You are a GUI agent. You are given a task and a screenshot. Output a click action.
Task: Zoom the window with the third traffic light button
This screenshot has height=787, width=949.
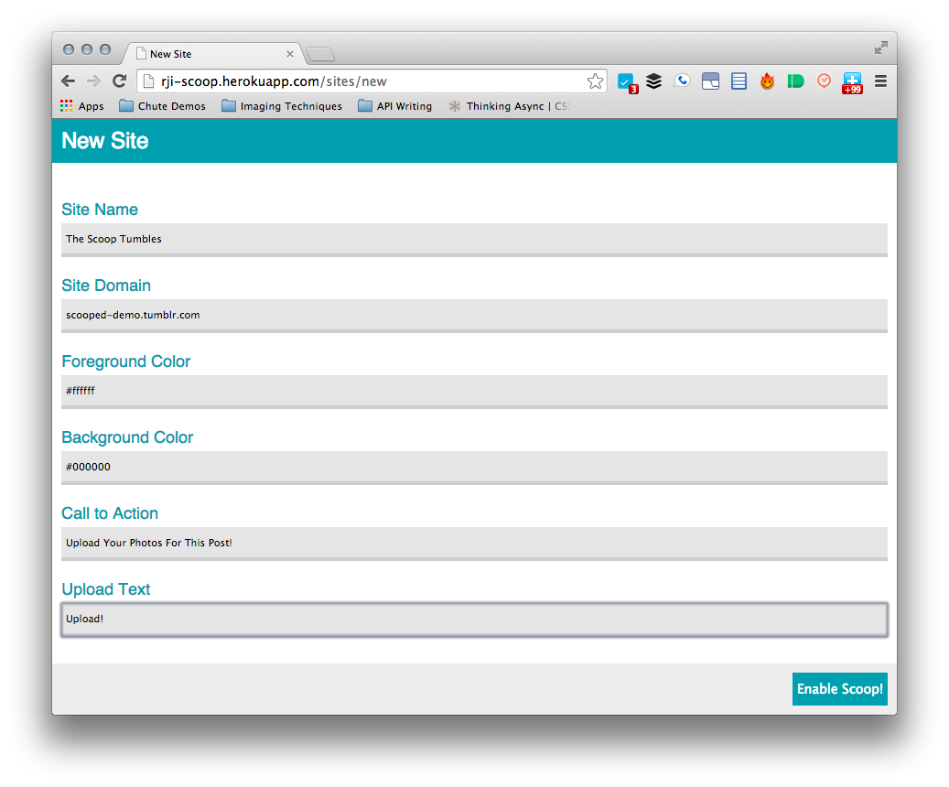tap(105, 49)
